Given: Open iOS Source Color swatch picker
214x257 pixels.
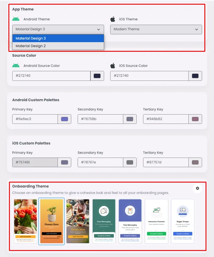Looking at the screenshot, I should click(x=195, y=76).
